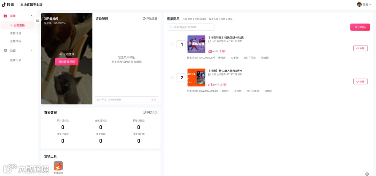This screenshot has height=176, width=376.
Task: Grab the drag handle for product 2
Action: tap(172, 78)
